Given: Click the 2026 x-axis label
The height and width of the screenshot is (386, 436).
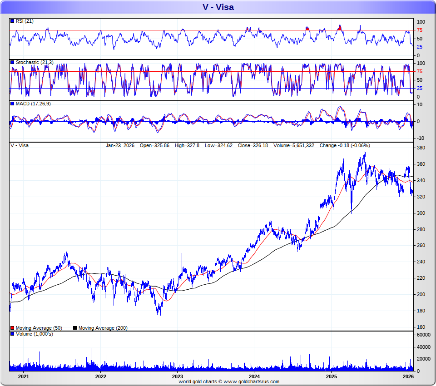Looking at the screenshot, I should [x=408, y=376].
